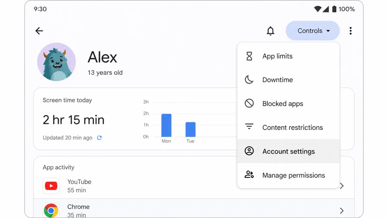Click the Manage permissions people icon
The image size is (388, 218).
click(249, 175)
